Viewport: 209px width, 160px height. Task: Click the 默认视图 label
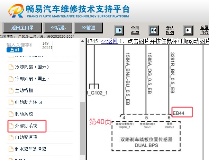[x=170, y=30]
